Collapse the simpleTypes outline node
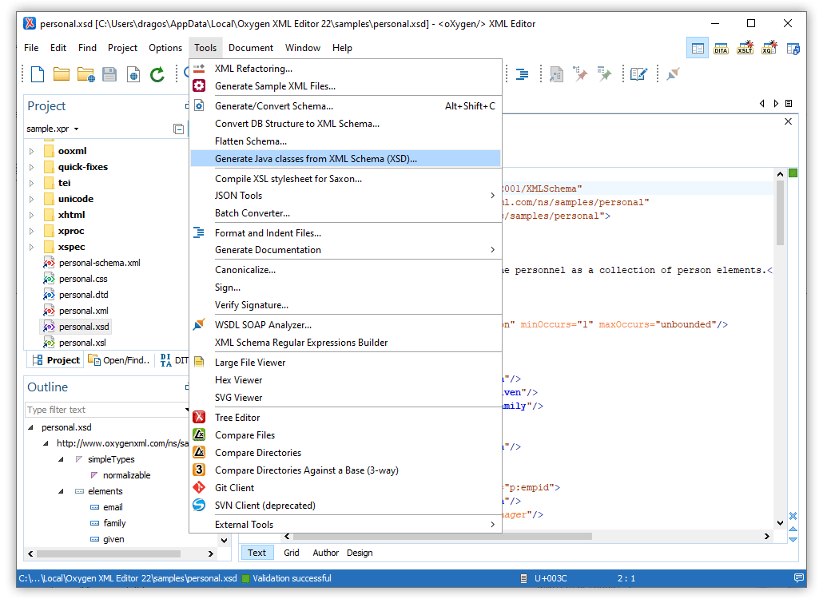 pyautogui.click(x=61, y=459)
